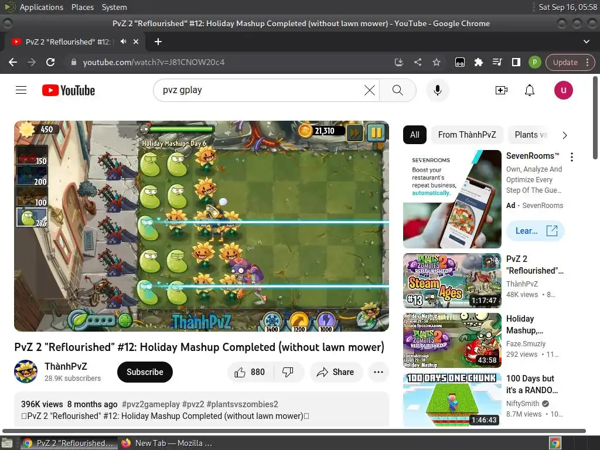The height and width of the screenshot is (450, 600).
Task: Open Chrome three-dot menu
Action: tap(587, 62)
